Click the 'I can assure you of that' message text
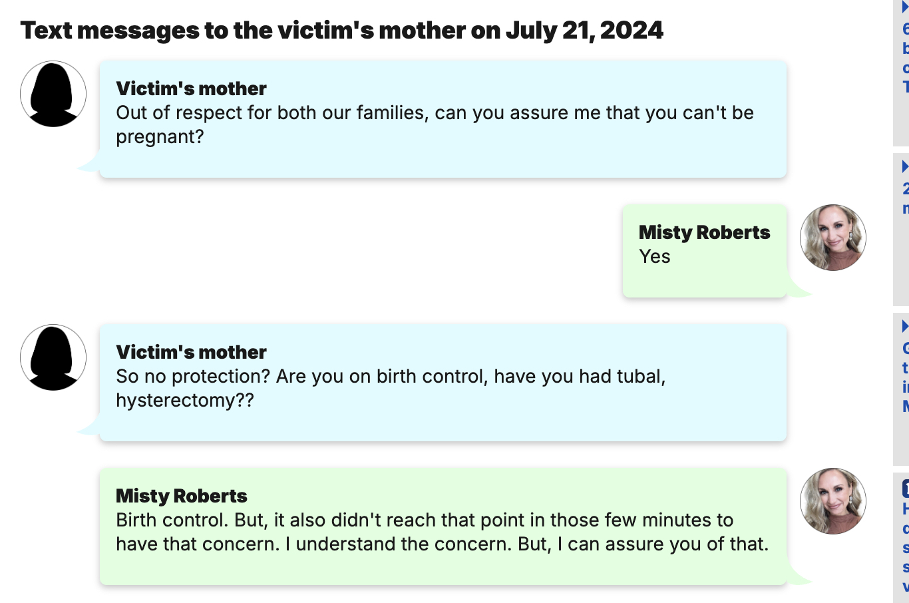 click(x=442, y=532)
